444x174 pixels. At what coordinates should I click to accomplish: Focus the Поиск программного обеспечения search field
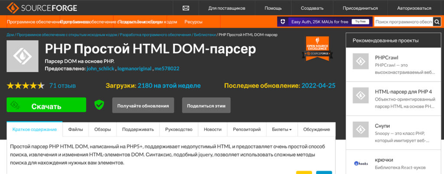(x=404, y=22)
